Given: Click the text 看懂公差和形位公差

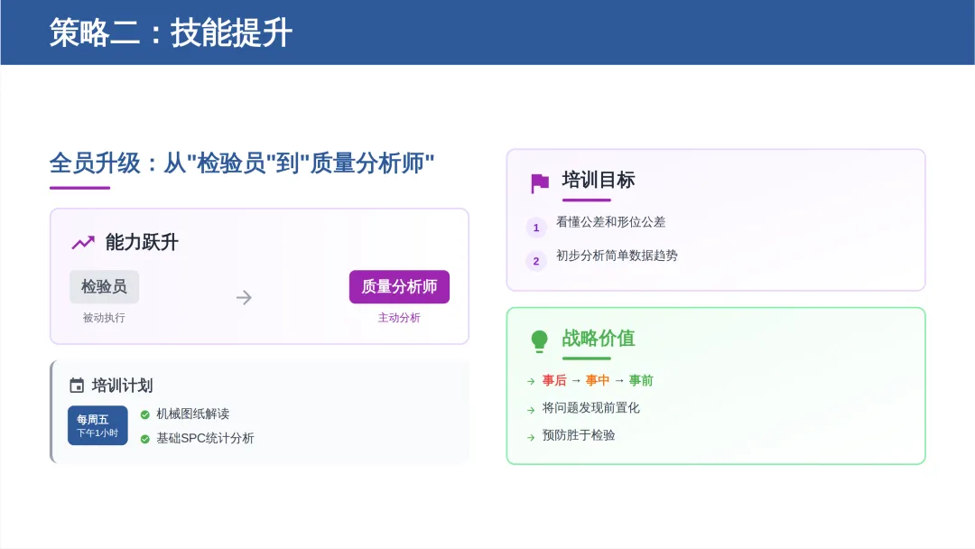Looking at the screenshot, I should [x=611, y=222].
